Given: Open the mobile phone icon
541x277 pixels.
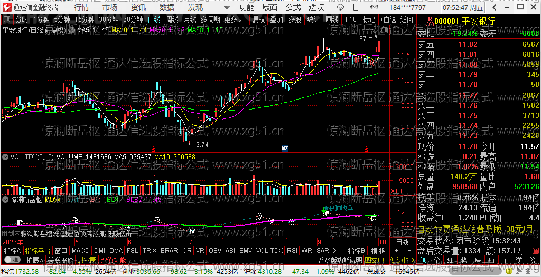Looking at the screenshot, I should pos(356,7).
